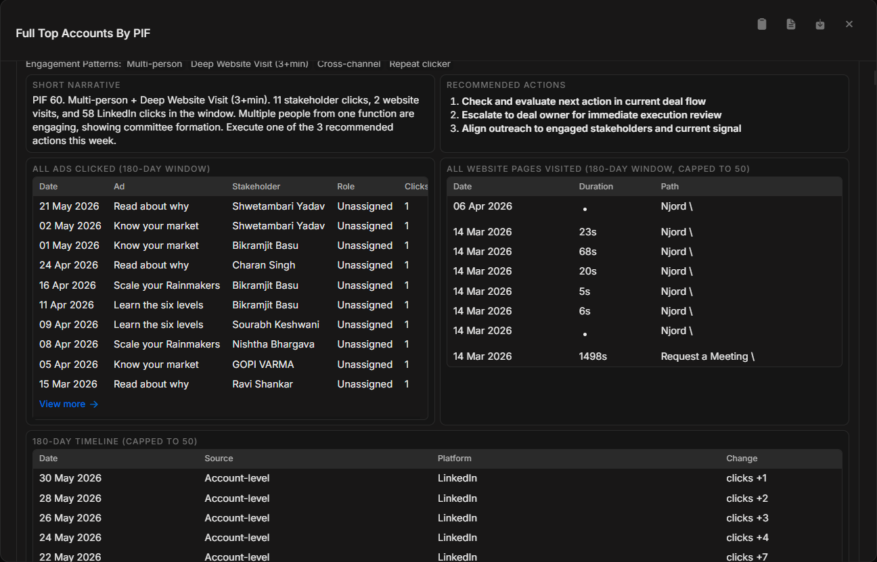Select the Change column header in timeline
Image resolution: width=877 pixels, height=562 pixels.
point(742,459)
